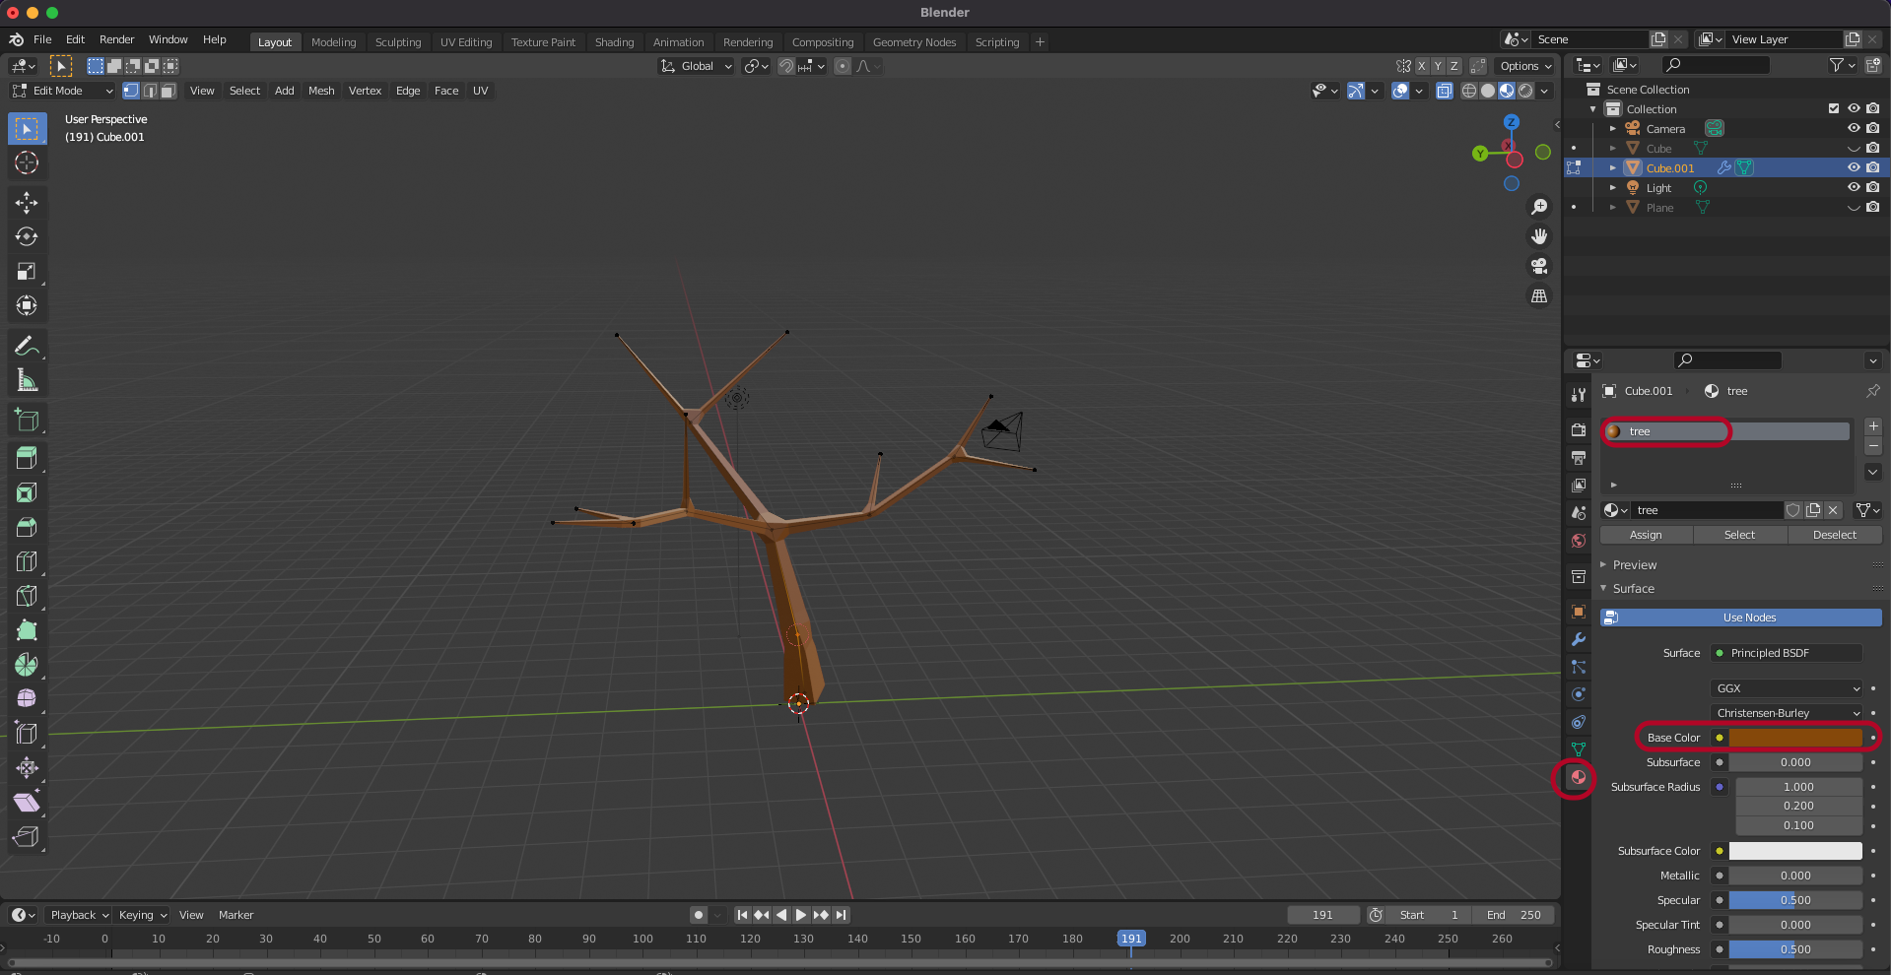
Task: Switch to the Shading workspace tab
Action: click(x=614, y=42)
